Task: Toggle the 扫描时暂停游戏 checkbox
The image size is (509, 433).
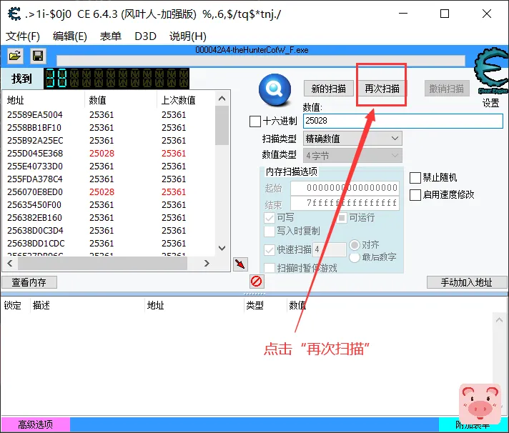Action: (270, 268)
